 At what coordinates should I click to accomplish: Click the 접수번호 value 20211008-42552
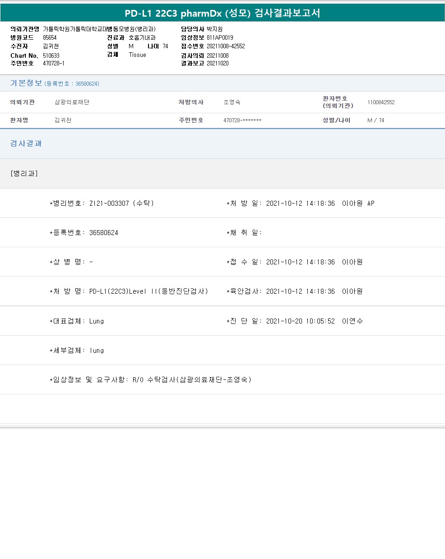click(x=226, y=46)
